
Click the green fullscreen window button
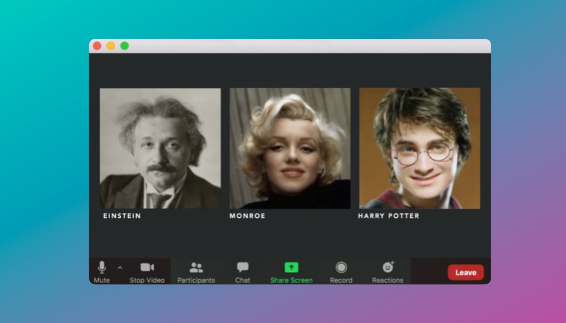pyautogui.click(x=125, y=46)
